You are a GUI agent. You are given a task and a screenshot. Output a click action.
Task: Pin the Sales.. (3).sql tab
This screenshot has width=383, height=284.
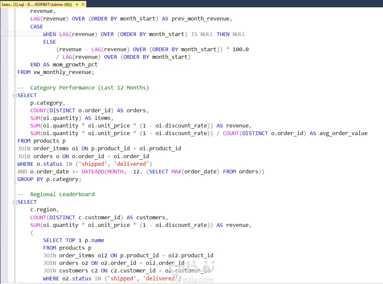pos(77,4)
